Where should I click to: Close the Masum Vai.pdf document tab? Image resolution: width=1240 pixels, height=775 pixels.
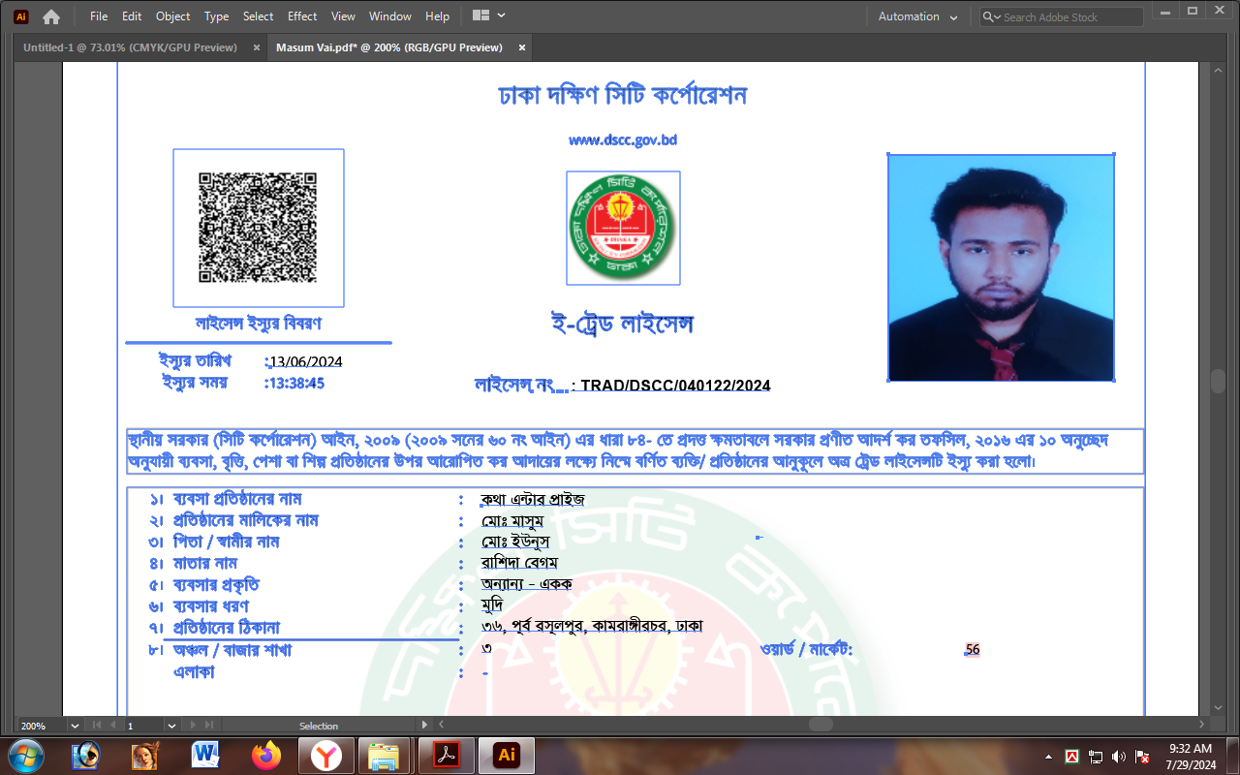pyautogui.click(x=522, y=47)
